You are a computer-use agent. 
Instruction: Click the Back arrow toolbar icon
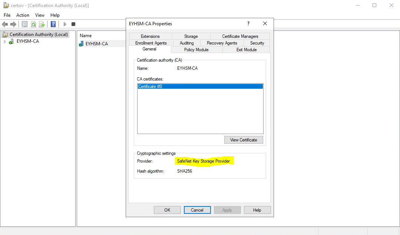tap(5, 24)
